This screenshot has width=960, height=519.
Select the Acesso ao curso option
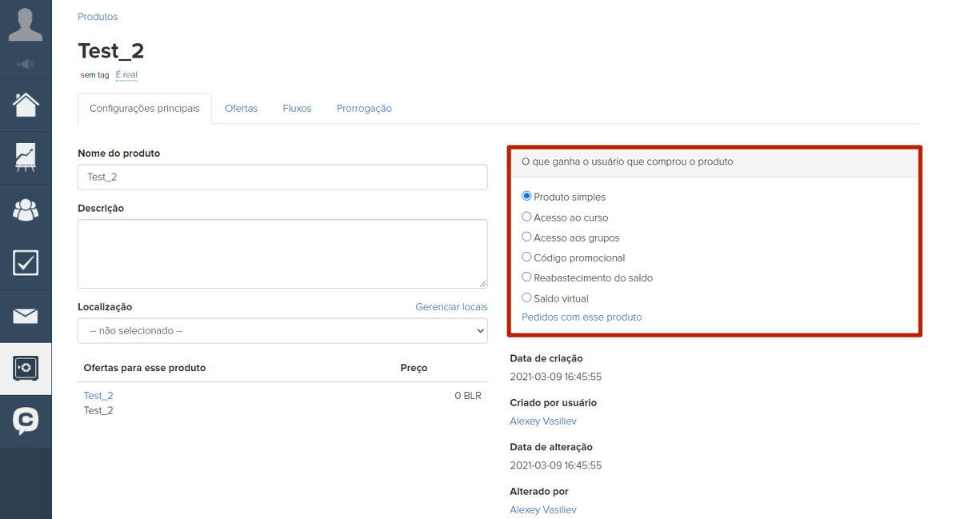[526, 217]
